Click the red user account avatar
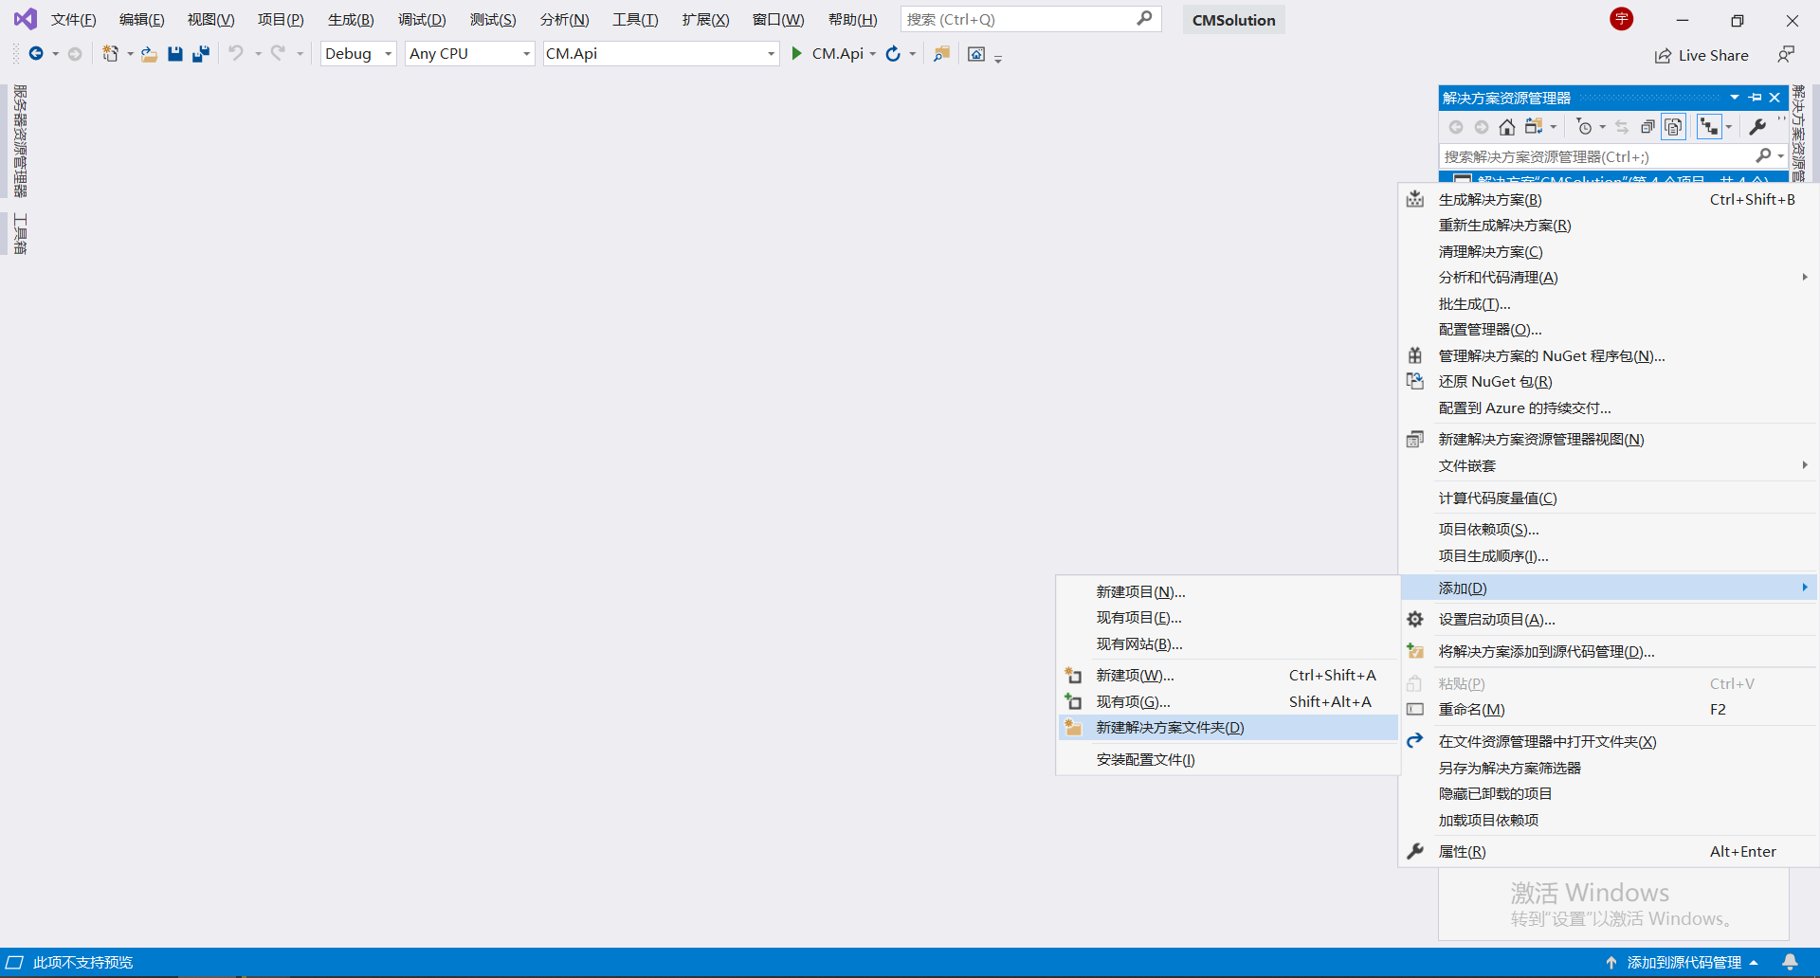The height and width of the screenshot is (978, 1820). tap(1622, 19)
